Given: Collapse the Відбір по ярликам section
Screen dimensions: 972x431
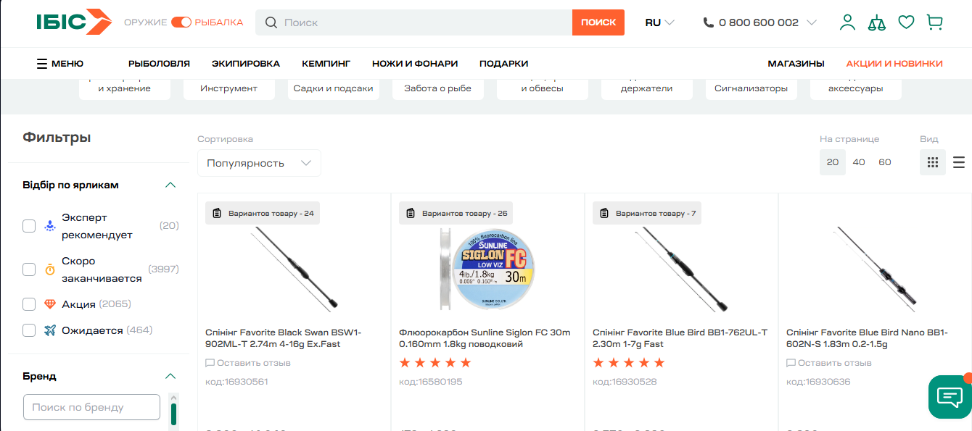Looking at the screenshot, I should tap(170, 185).
